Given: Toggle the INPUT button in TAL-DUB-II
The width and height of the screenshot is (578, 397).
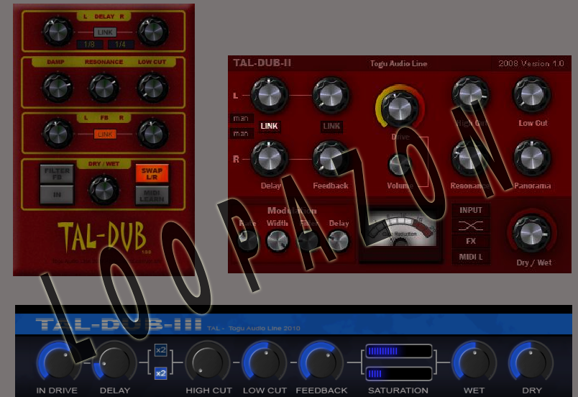Looking at the screenshot, I should coord(471,210).
